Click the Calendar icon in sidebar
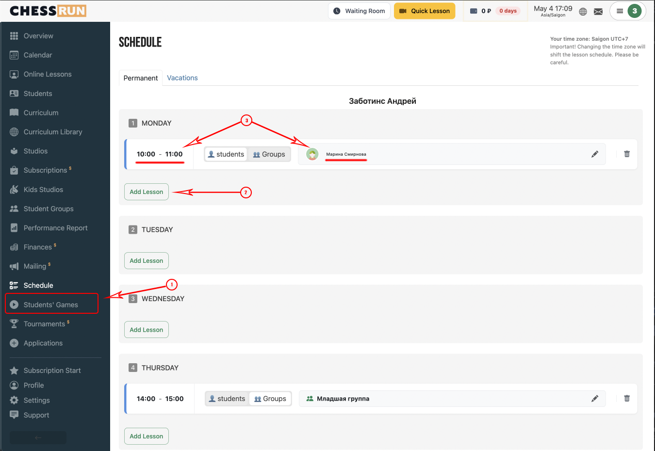The image size is (655, 451). click(x=14, y=55)
